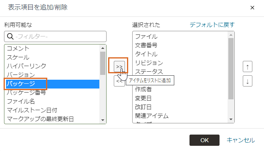Move selected item down with arrow button
This screenshot has height=151, width=264.
pos(247,81)
